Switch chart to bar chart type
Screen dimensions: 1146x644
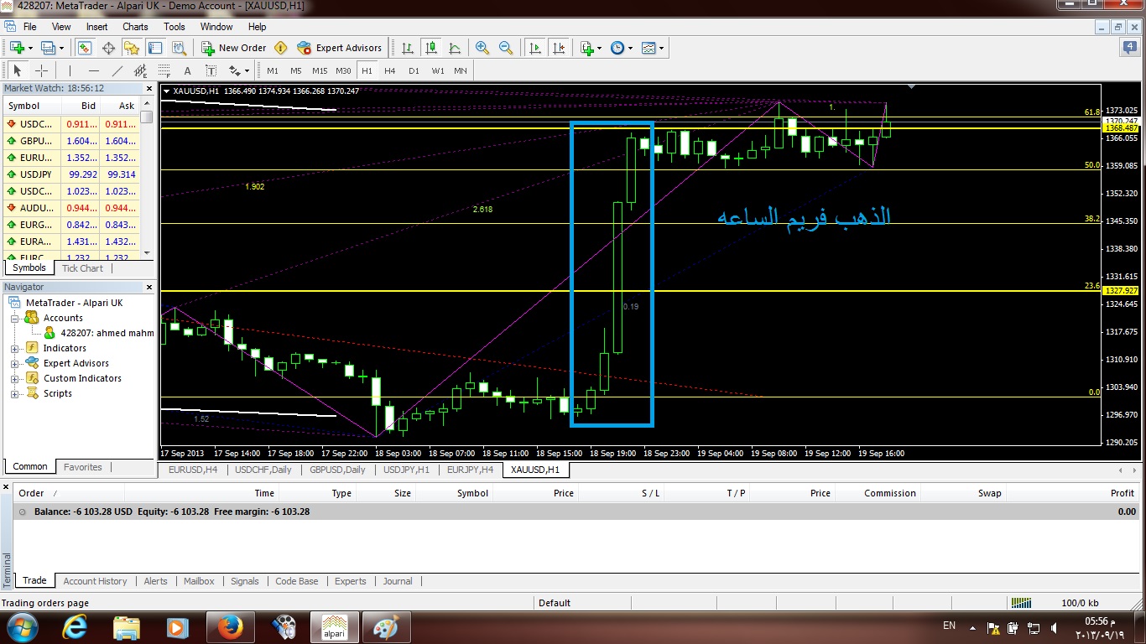[x=408, y=48]
